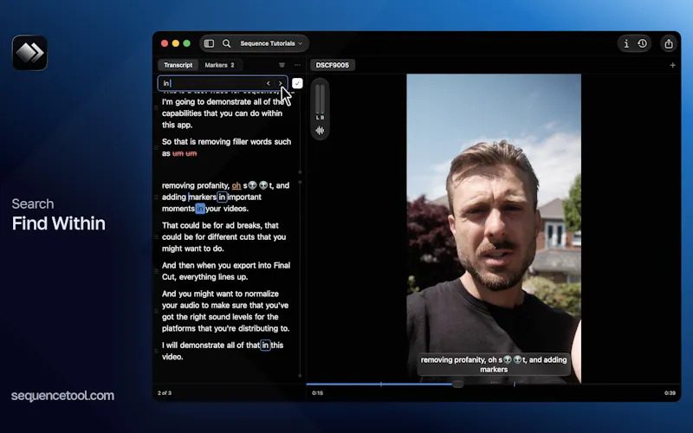Click the playhead handle on the timeline
This screenshot has height=433, width=693.
(458, 384)
